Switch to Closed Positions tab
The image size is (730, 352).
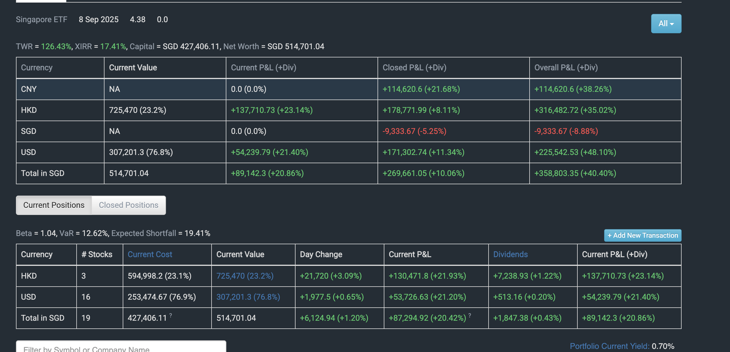(128, 205)
